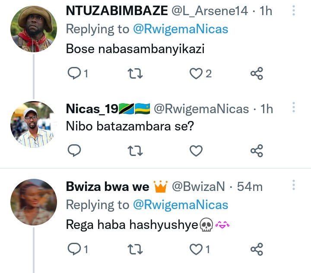The width and height of the screenshot is (311, 273).
Task: Reply to Nicas_19's tweet
Action: coord(75,150)
